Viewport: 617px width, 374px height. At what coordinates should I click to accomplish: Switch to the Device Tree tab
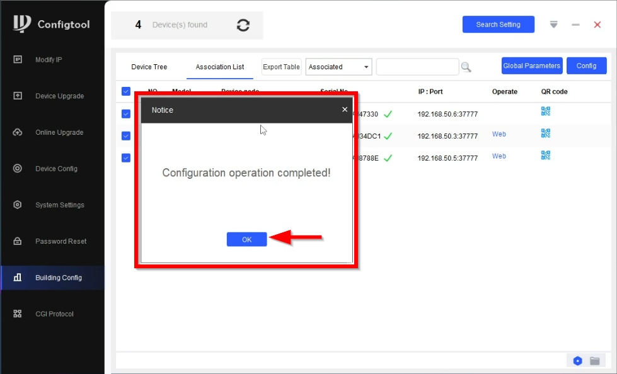coord(149,67)
